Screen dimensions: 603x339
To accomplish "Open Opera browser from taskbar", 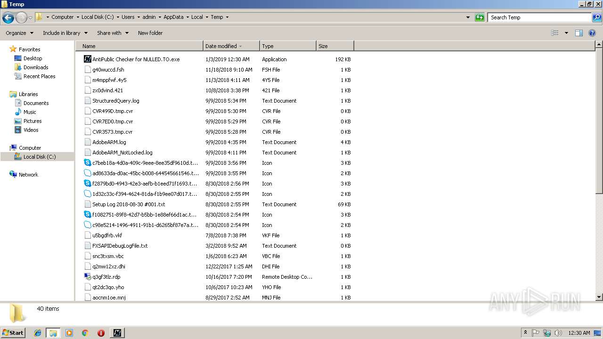I will pos(101,333).
